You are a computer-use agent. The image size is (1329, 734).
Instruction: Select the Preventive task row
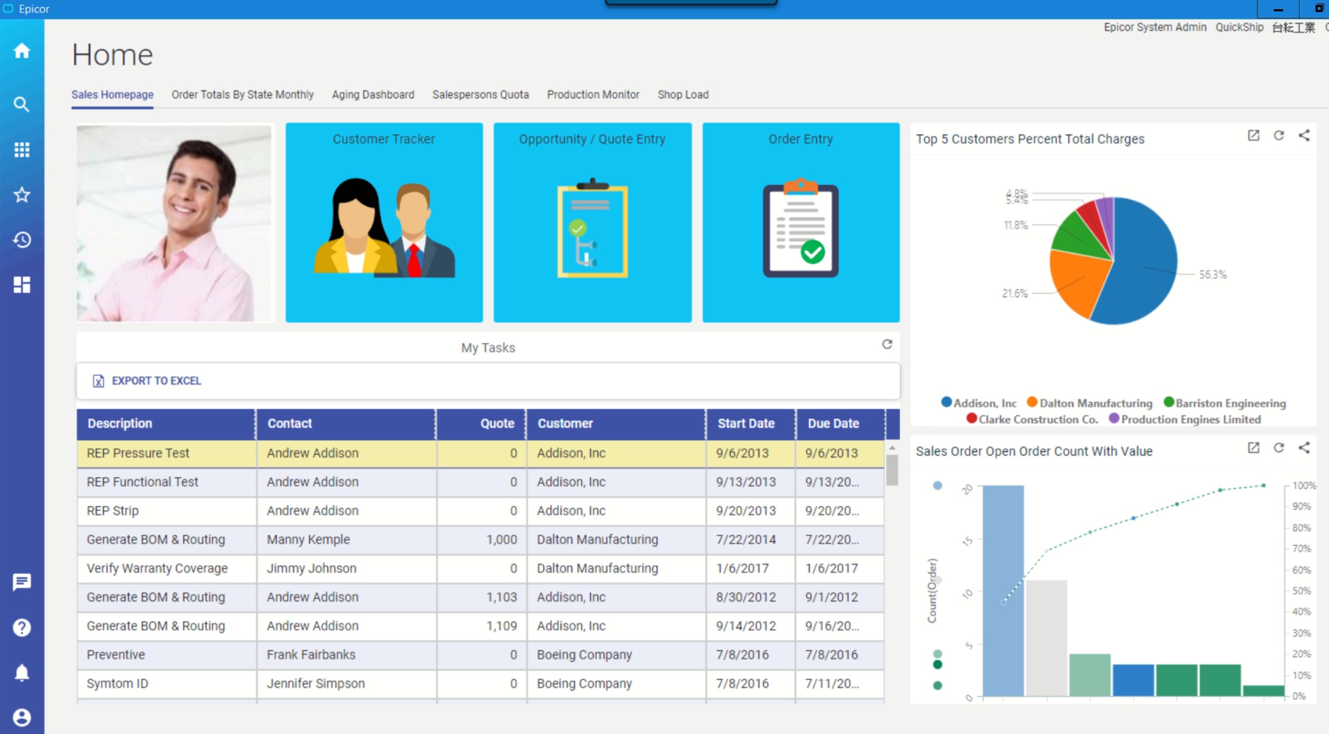480,655
